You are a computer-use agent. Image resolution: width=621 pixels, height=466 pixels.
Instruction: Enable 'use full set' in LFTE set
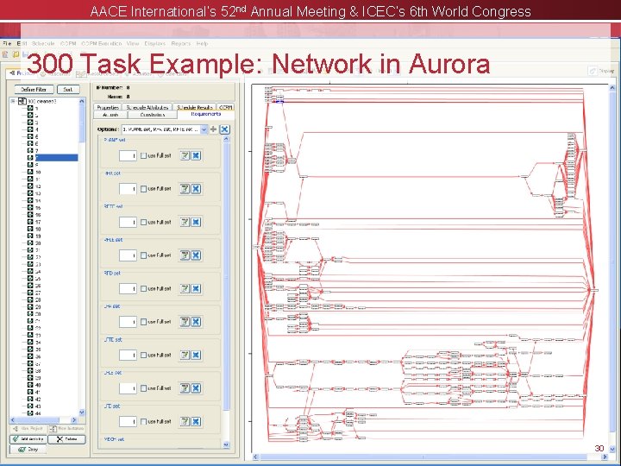pos(143,355)
